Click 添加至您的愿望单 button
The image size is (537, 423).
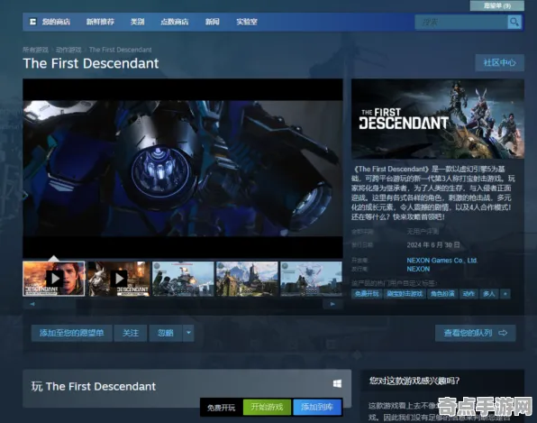71,333
